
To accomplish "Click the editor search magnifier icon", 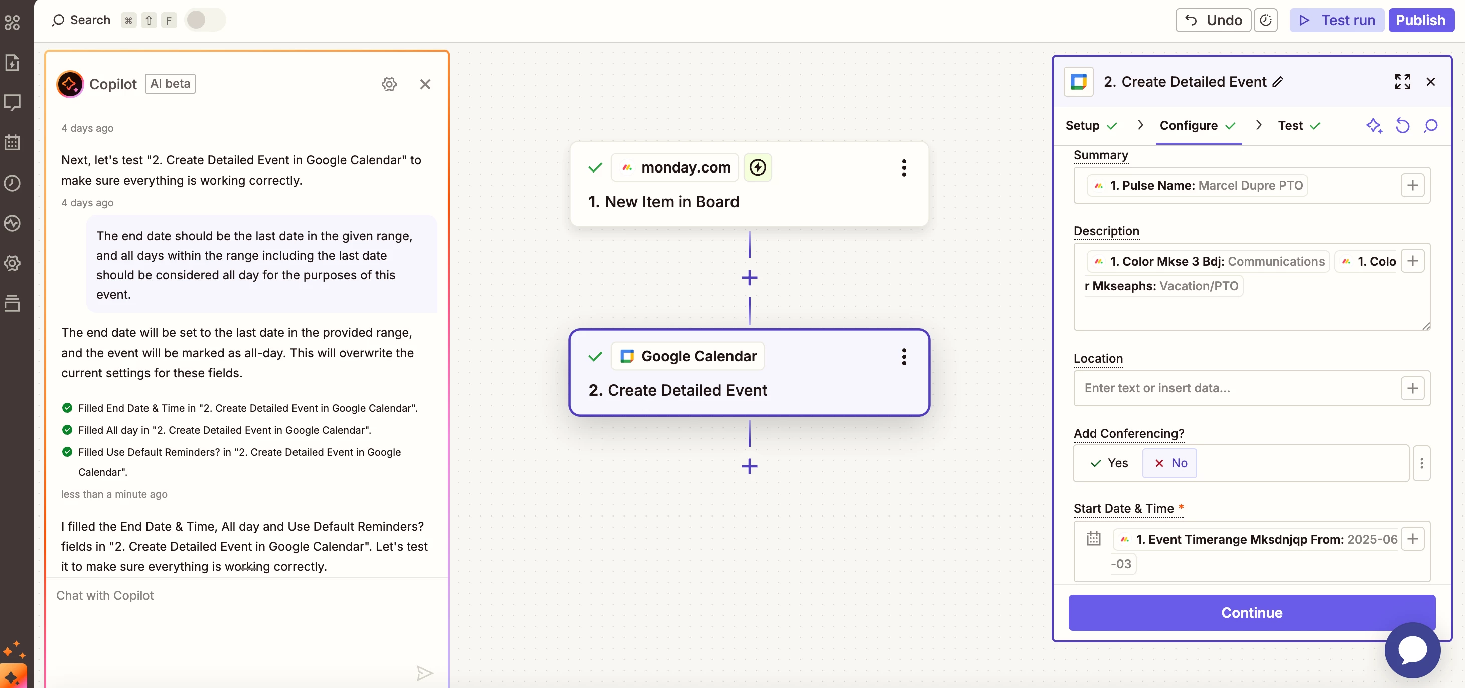I will click(x=1431, y=126).
